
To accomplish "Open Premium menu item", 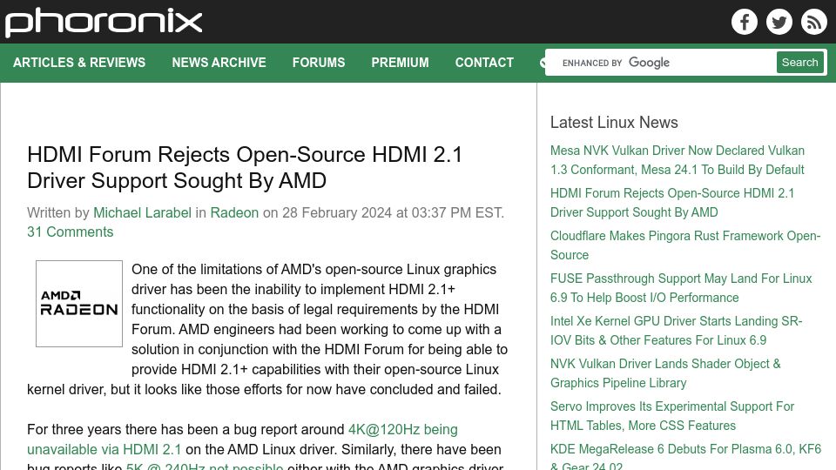I will pos(400,63).
